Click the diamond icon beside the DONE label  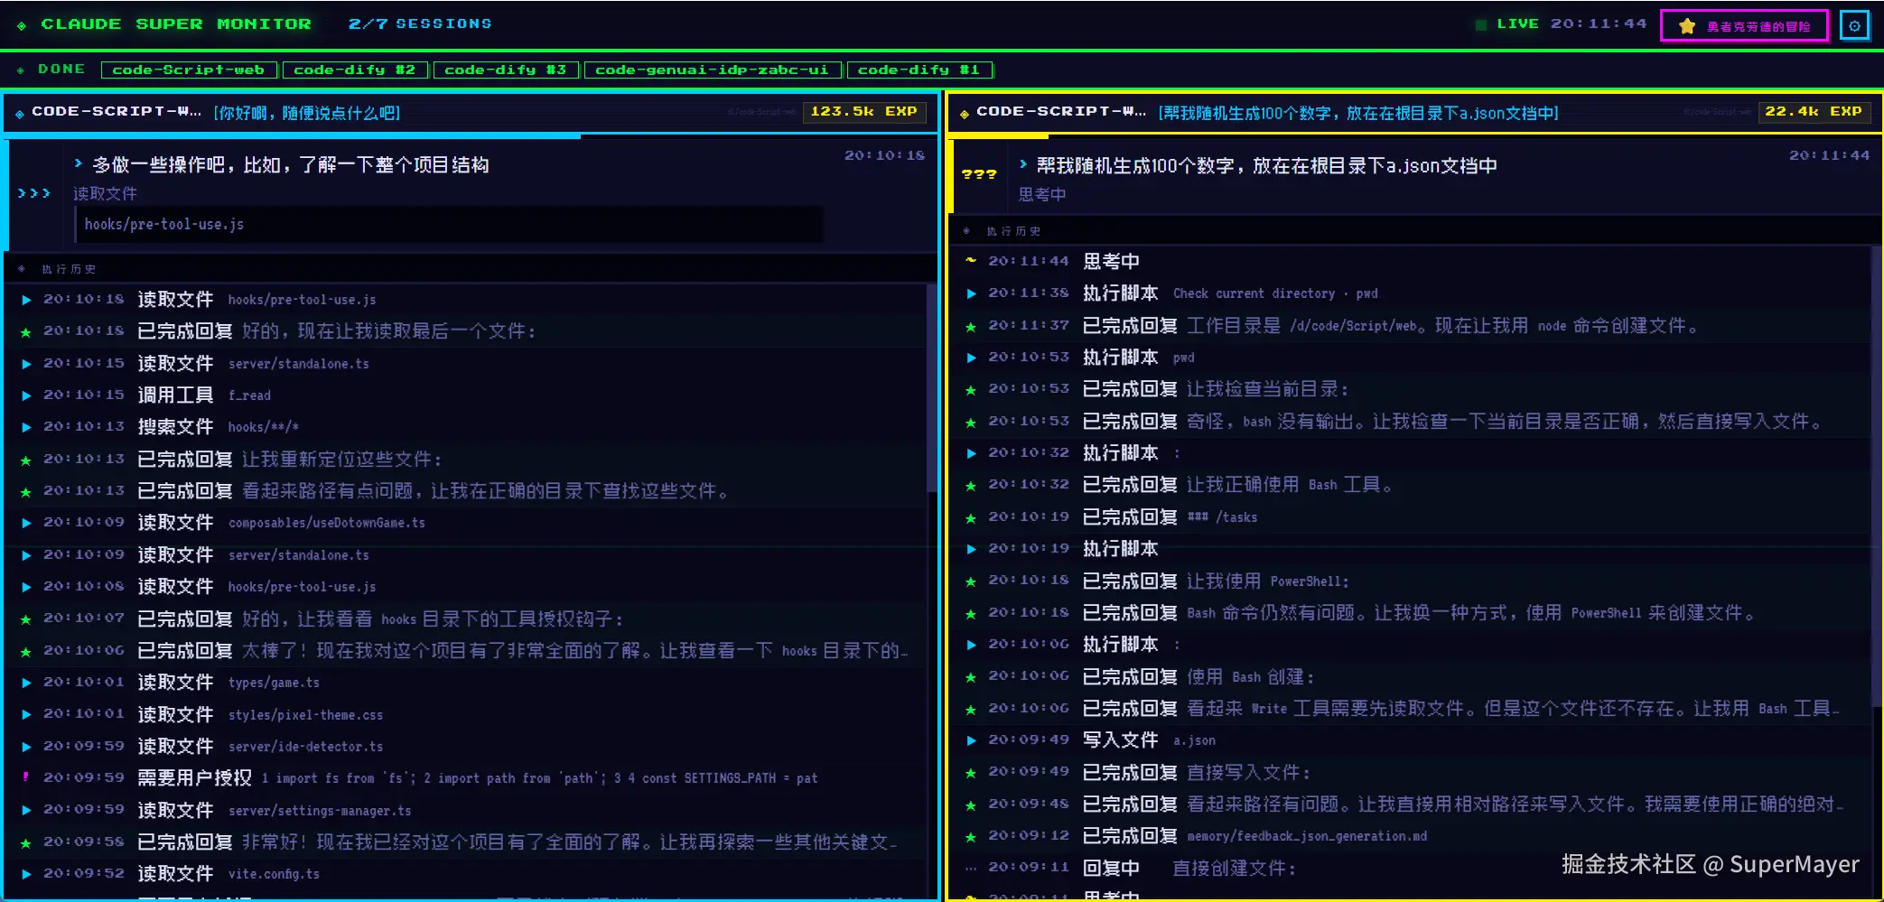click(x=21, y=70)
